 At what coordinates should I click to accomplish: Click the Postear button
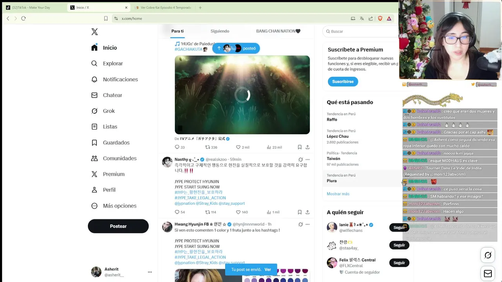tap(118, 226)
